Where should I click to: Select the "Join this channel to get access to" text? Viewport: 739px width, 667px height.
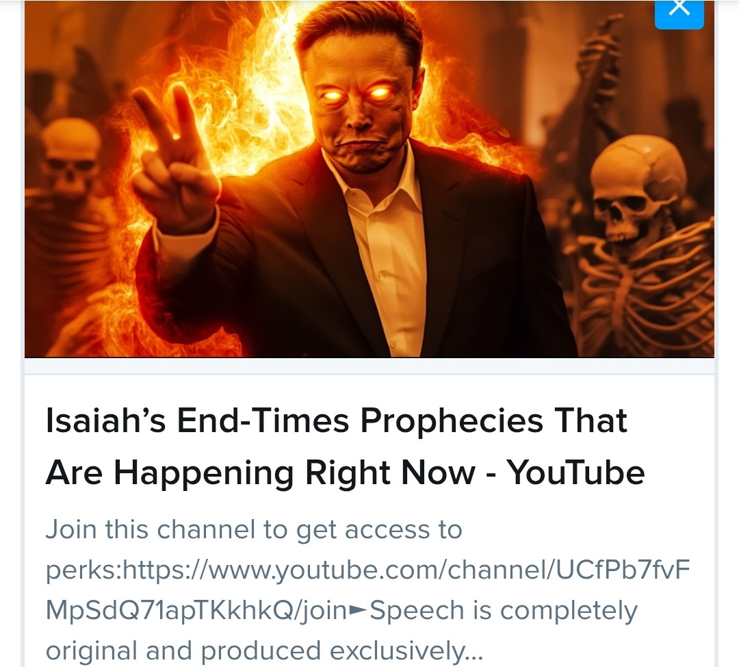tap(254, 529)
